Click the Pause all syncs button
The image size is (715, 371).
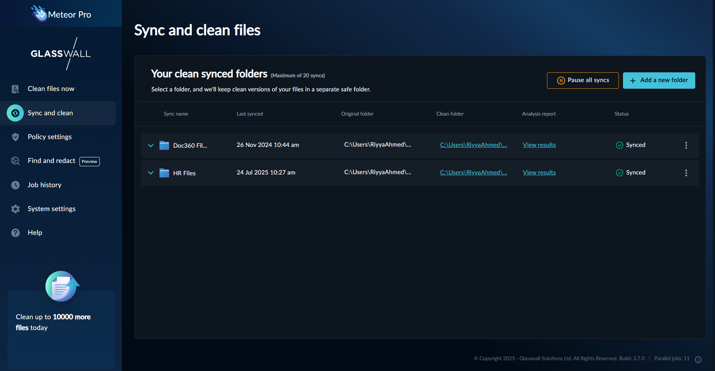[x=583, y=81]
